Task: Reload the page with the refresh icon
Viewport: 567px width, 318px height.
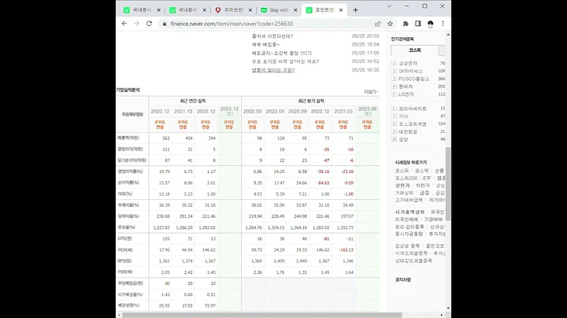Action: point(149,24)
